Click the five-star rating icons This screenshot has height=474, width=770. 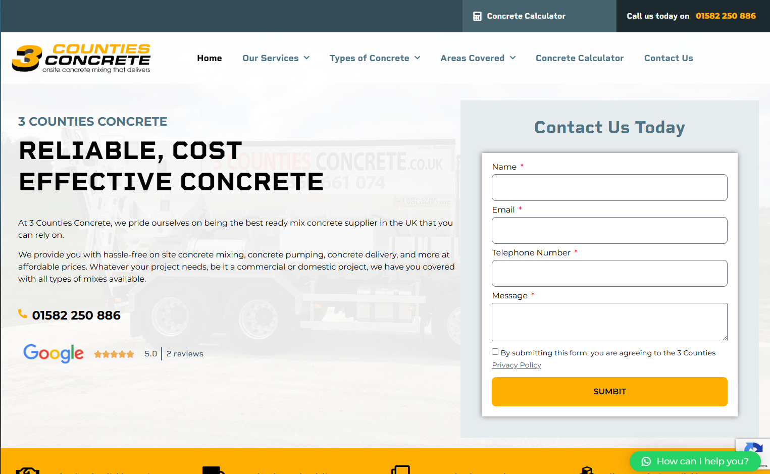(114, 354)
